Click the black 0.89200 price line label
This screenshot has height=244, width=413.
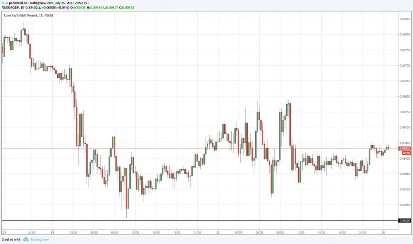pos(405,220)
